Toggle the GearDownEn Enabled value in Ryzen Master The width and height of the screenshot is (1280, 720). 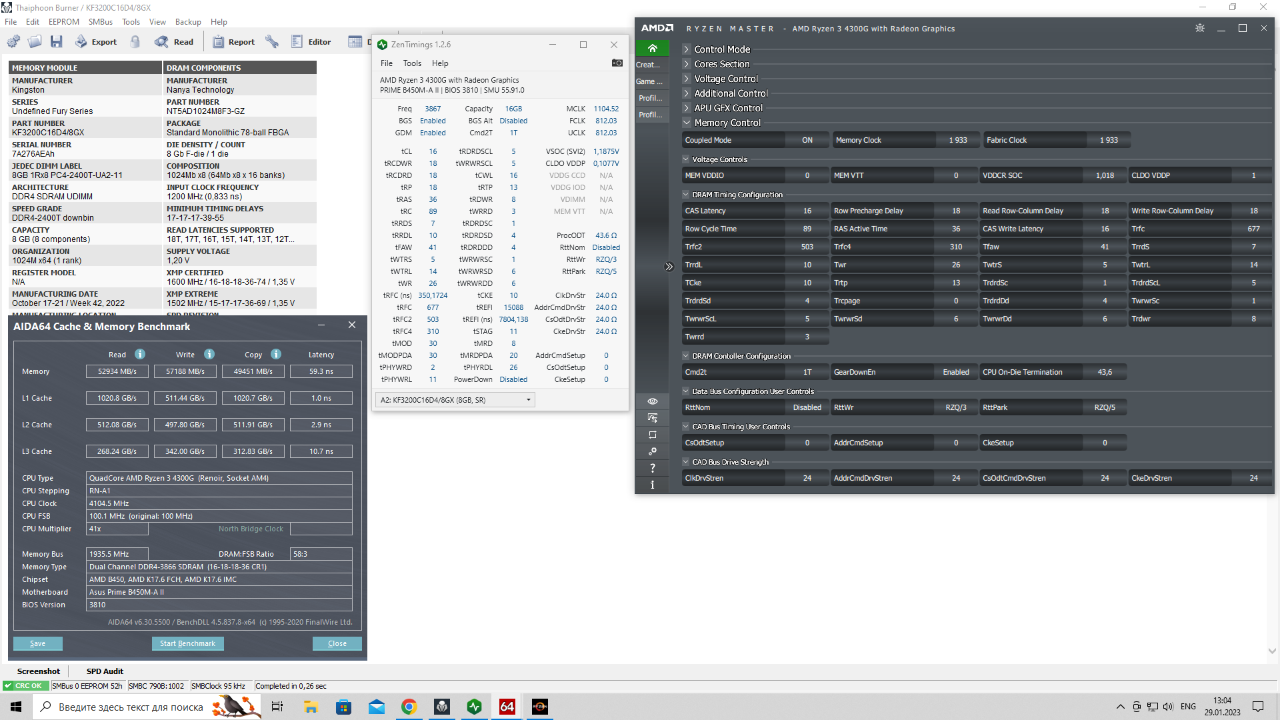click(956, 372)
